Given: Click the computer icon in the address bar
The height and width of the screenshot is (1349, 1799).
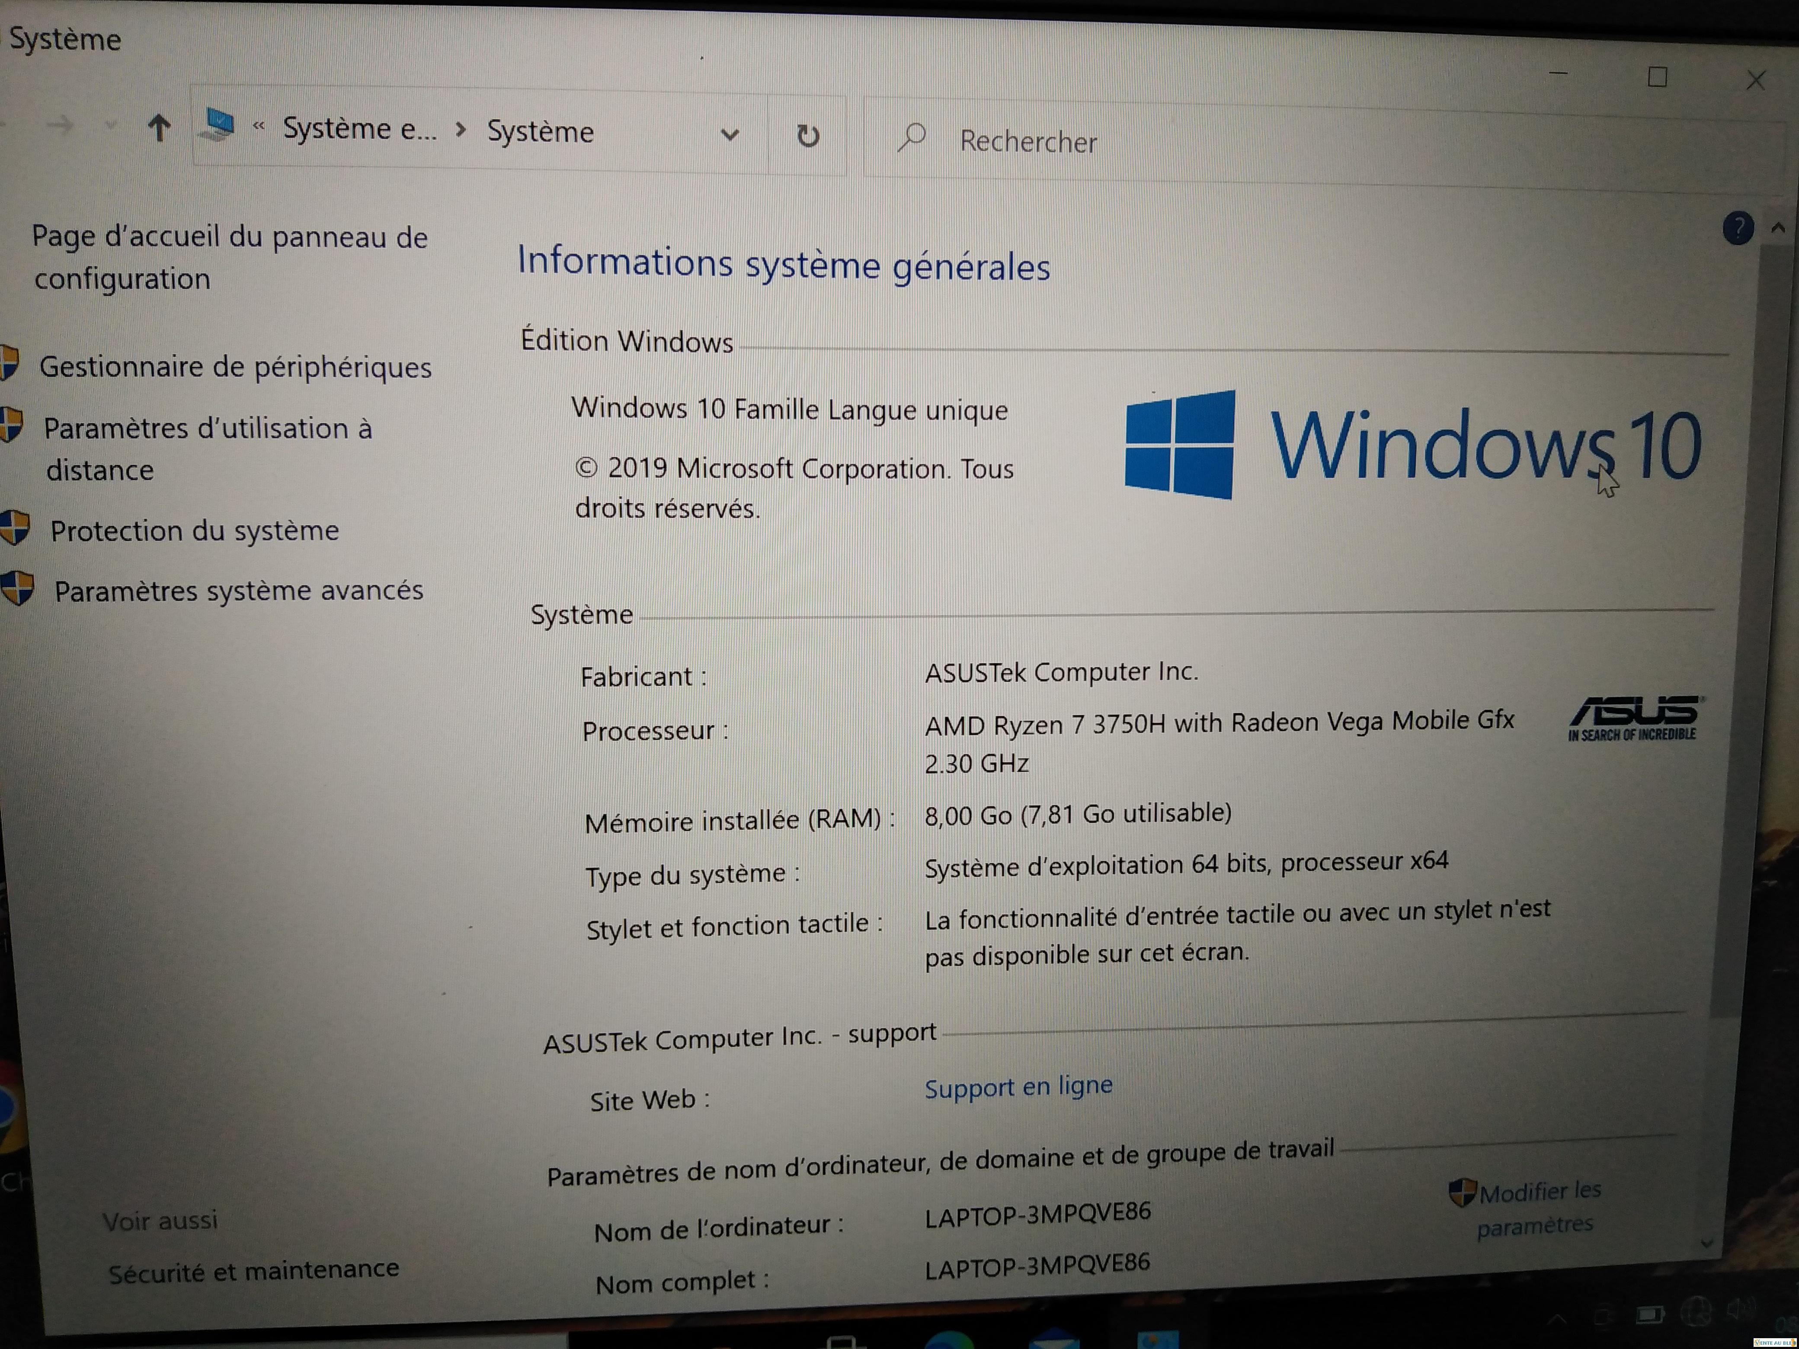Looking at the screenshot, I should (217, 125).
